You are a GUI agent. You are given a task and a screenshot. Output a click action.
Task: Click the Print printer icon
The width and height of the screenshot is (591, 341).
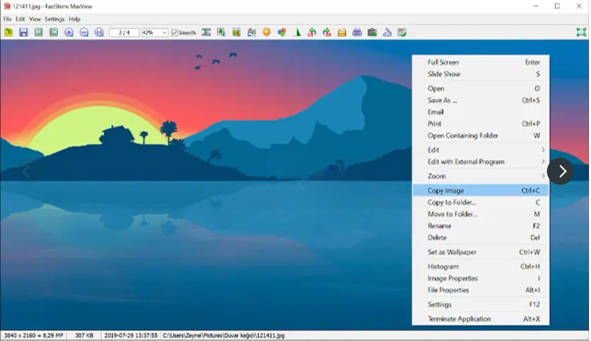357,33
